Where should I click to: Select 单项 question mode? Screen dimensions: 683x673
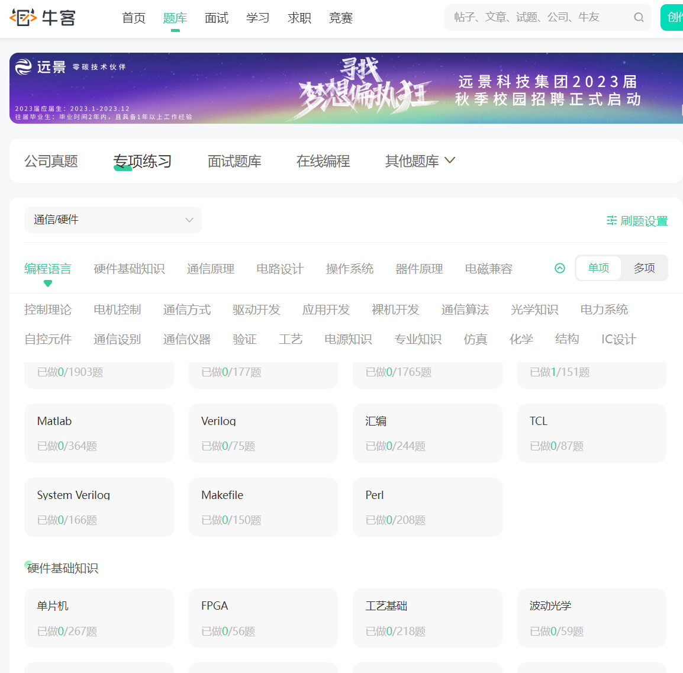coord(598,268)
